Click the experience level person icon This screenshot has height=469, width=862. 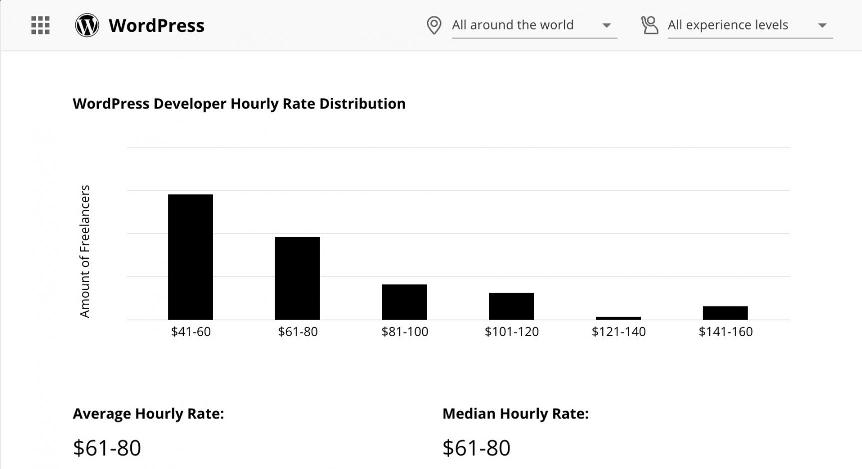649,25
